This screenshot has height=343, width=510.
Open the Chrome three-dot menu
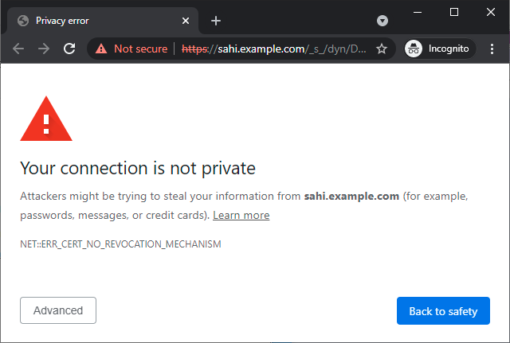click(492, 49)
